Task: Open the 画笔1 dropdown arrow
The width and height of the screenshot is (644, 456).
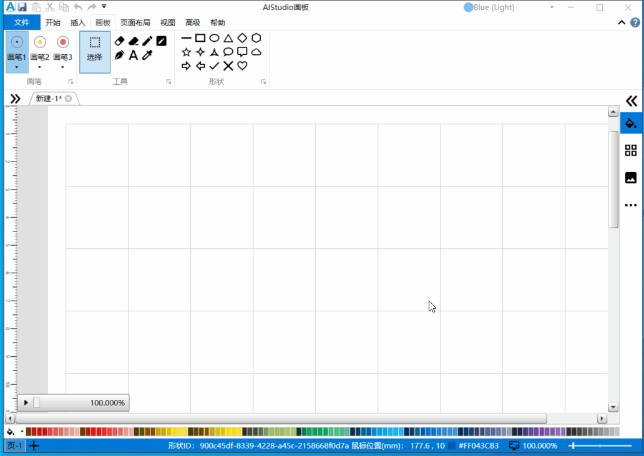Action: (x=17, y=67)
